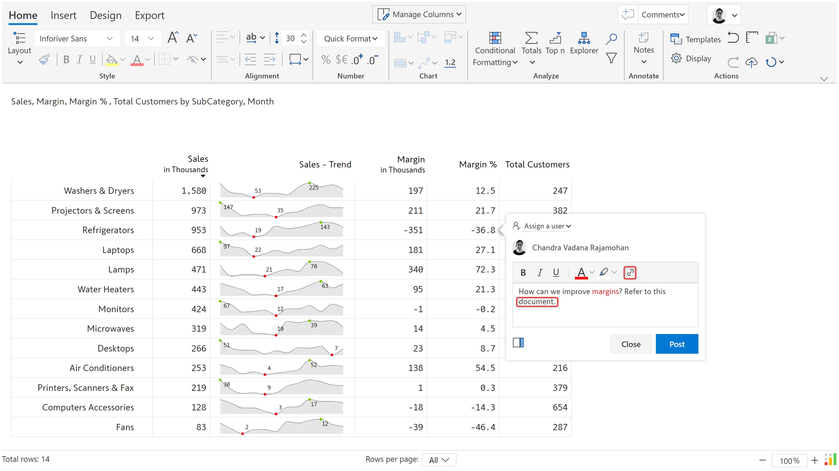The width and height of the screenshot is (839, 471).
Task: Open the Explorer hierarchy tool
Action: pos(584,38)
